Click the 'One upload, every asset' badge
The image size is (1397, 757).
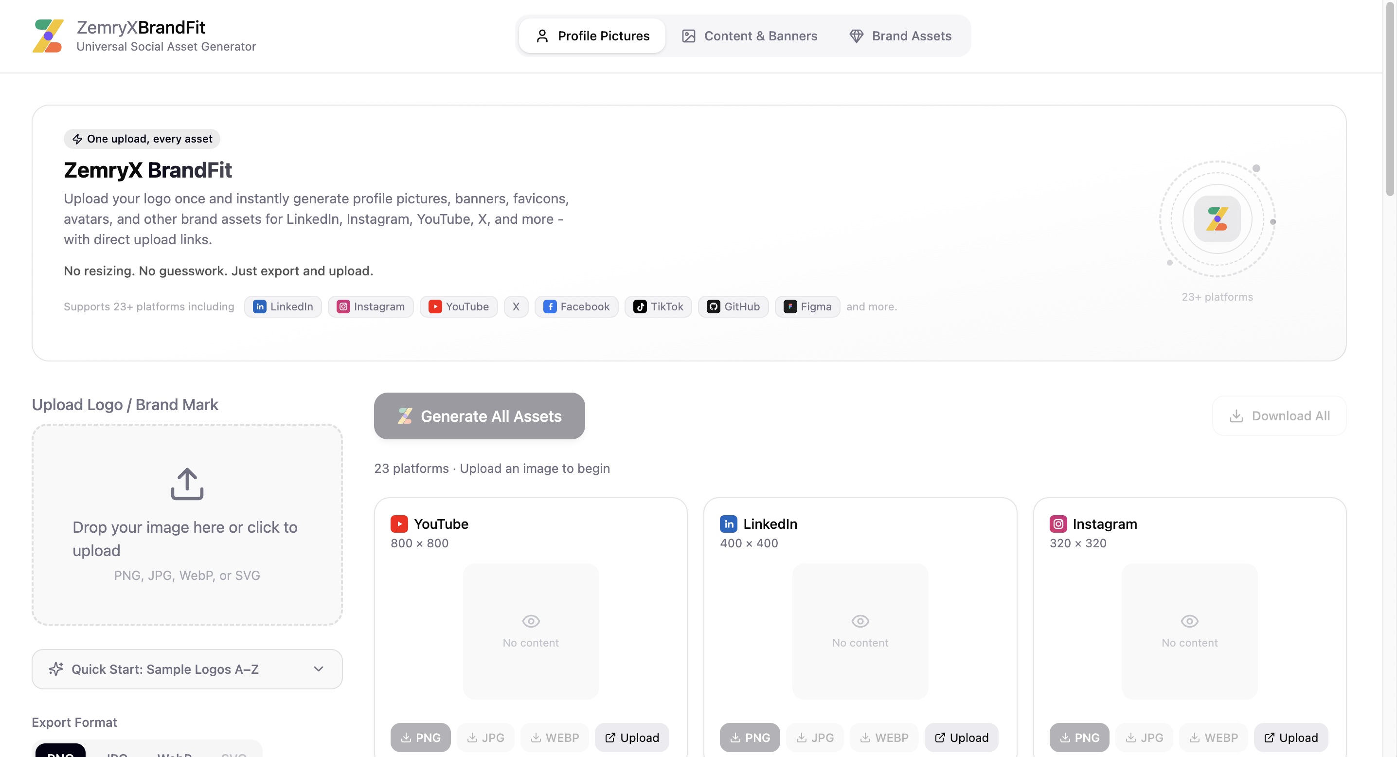click(x=142, y=139)
